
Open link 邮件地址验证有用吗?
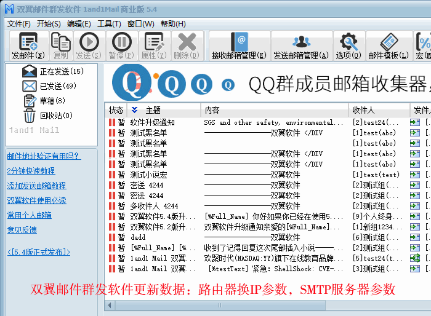[44, 156]
